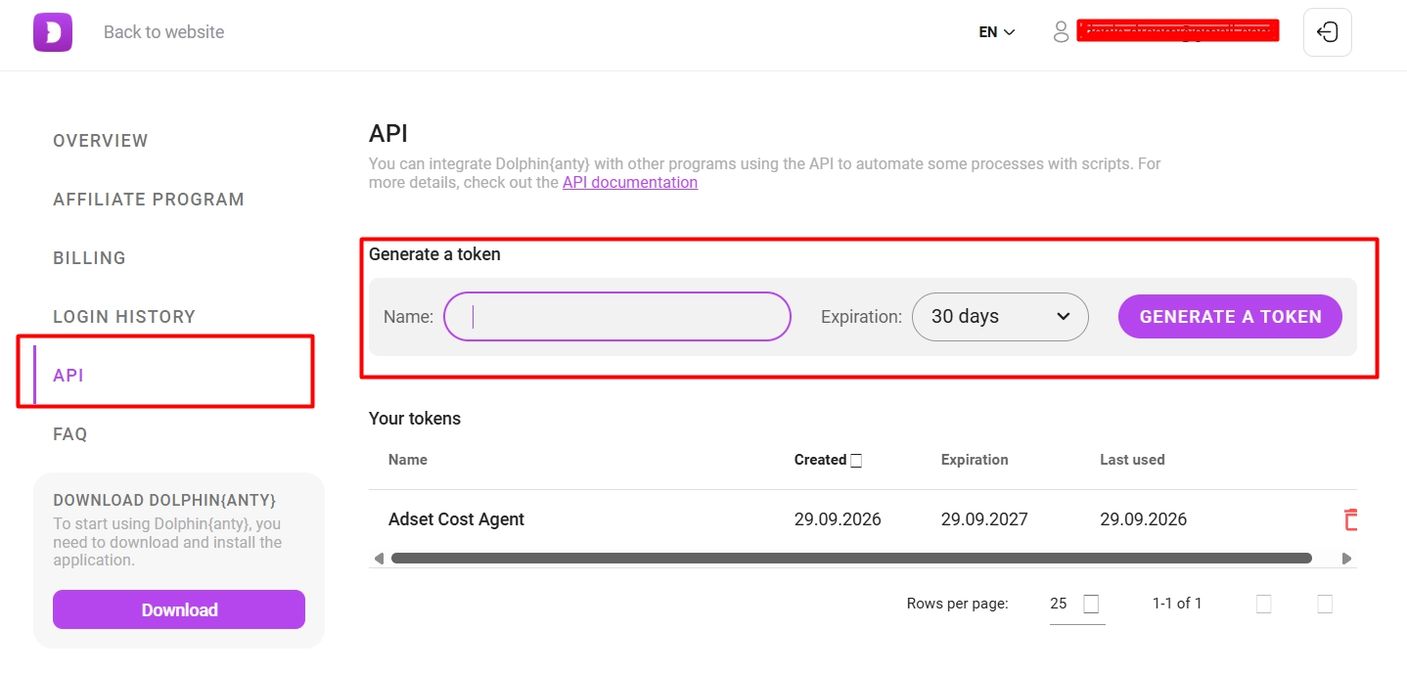The width and height of the screenshot is (1407, 674).
Task: Click the table scroll right arrow
Action: [x=1346, y=559]
